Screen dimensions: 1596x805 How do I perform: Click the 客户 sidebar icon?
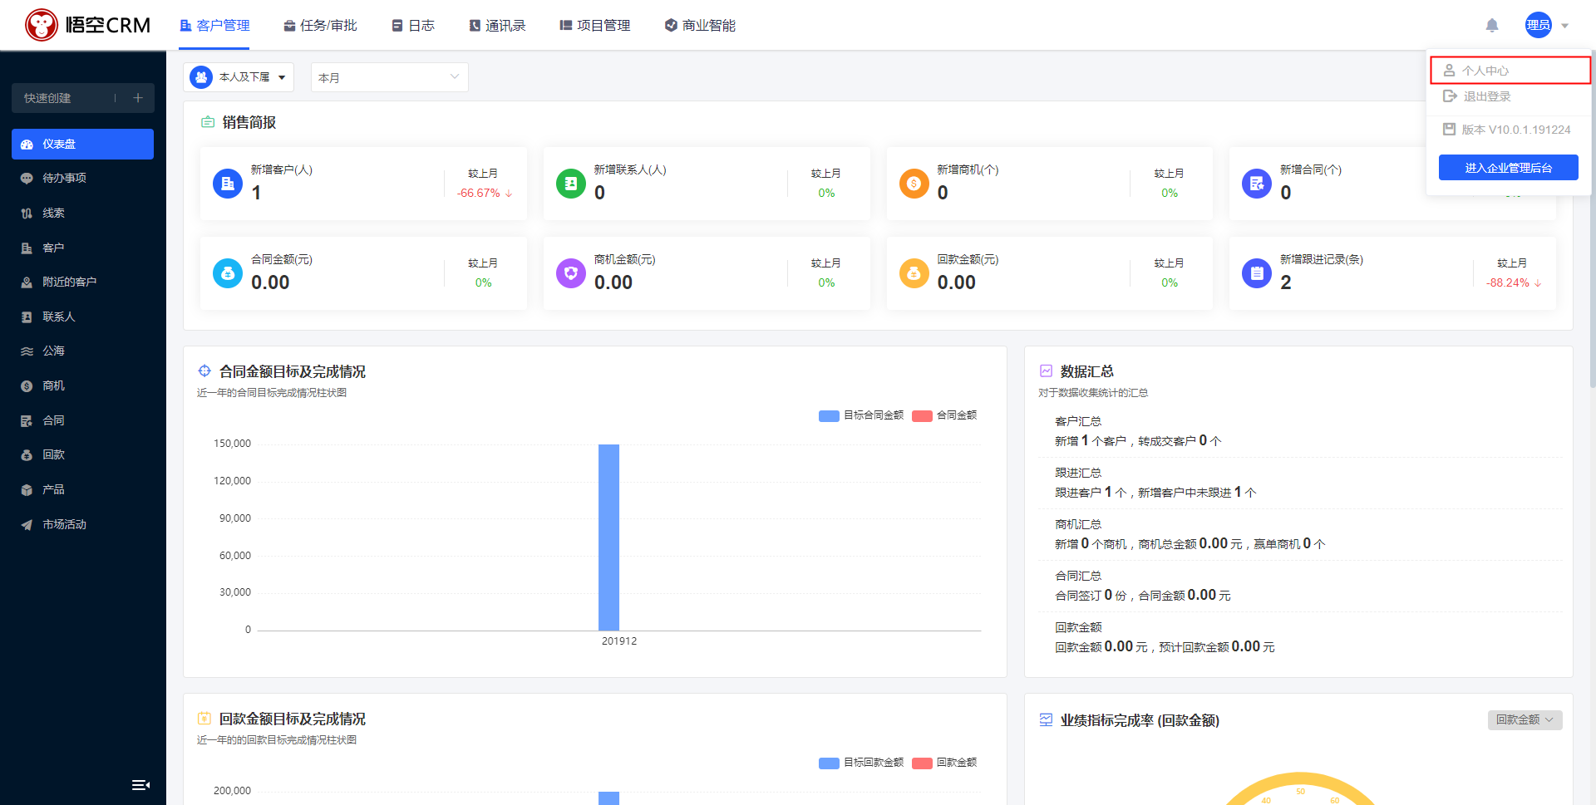27,248
